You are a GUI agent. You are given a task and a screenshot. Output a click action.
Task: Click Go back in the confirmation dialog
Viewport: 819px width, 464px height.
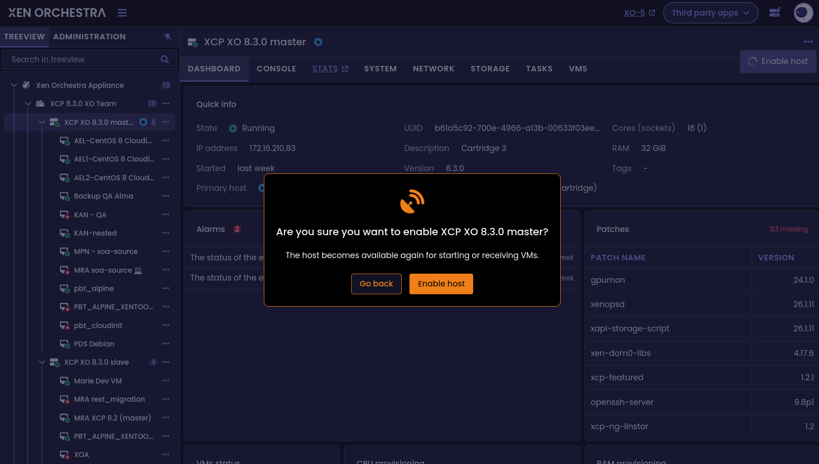[x=377, y=284]
